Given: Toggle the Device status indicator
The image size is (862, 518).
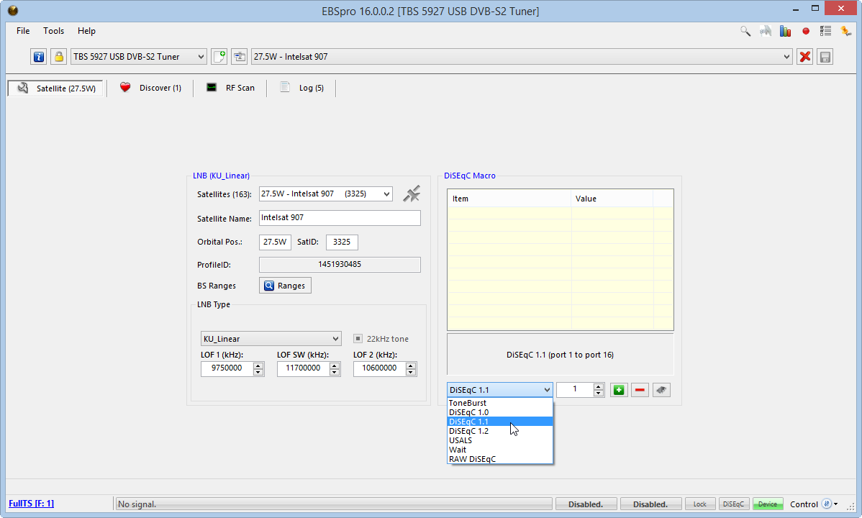Looking at the screenshot, I should coord(767,504).
